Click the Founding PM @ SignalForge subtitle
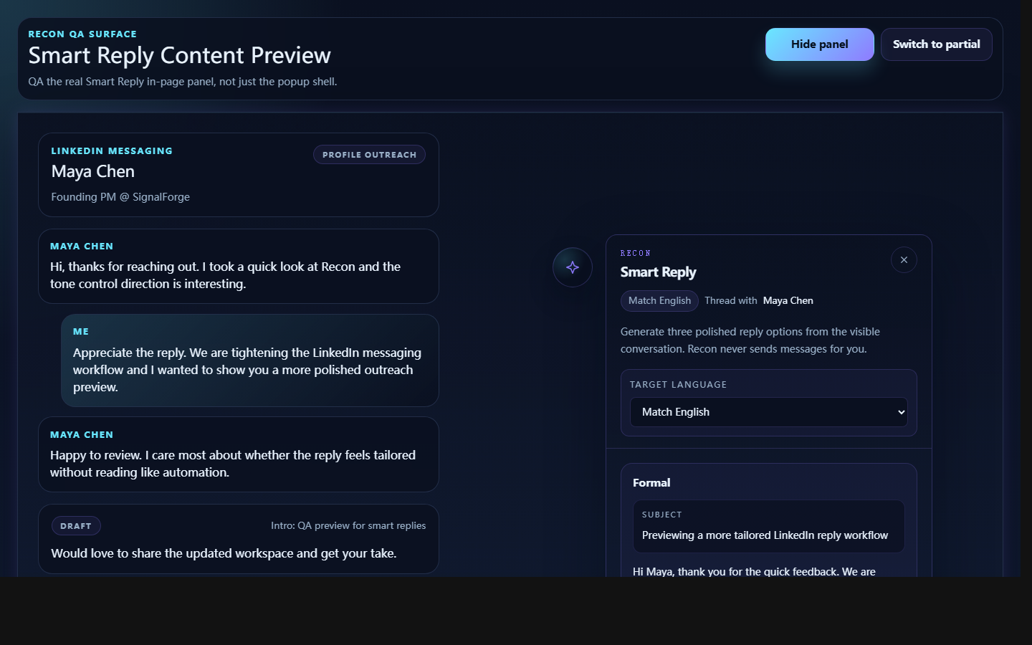Screen dimensions: 1032x645 (x=120, y=196)
